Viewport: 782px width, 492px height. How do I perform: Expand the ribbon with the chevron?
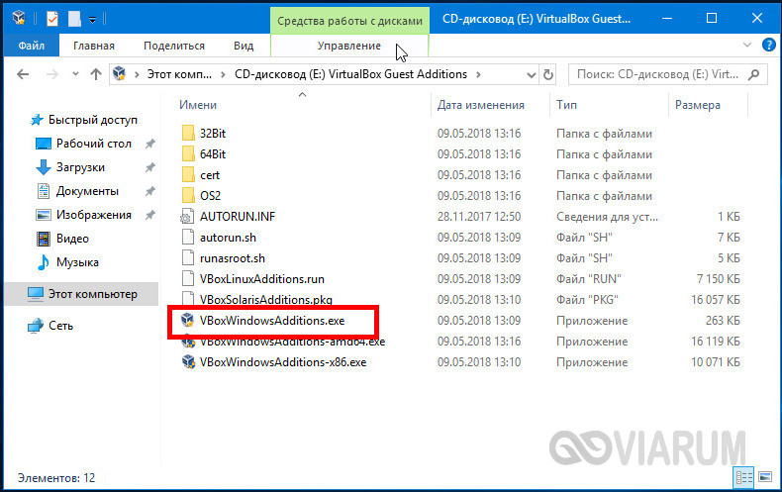(x=747, y=45)
